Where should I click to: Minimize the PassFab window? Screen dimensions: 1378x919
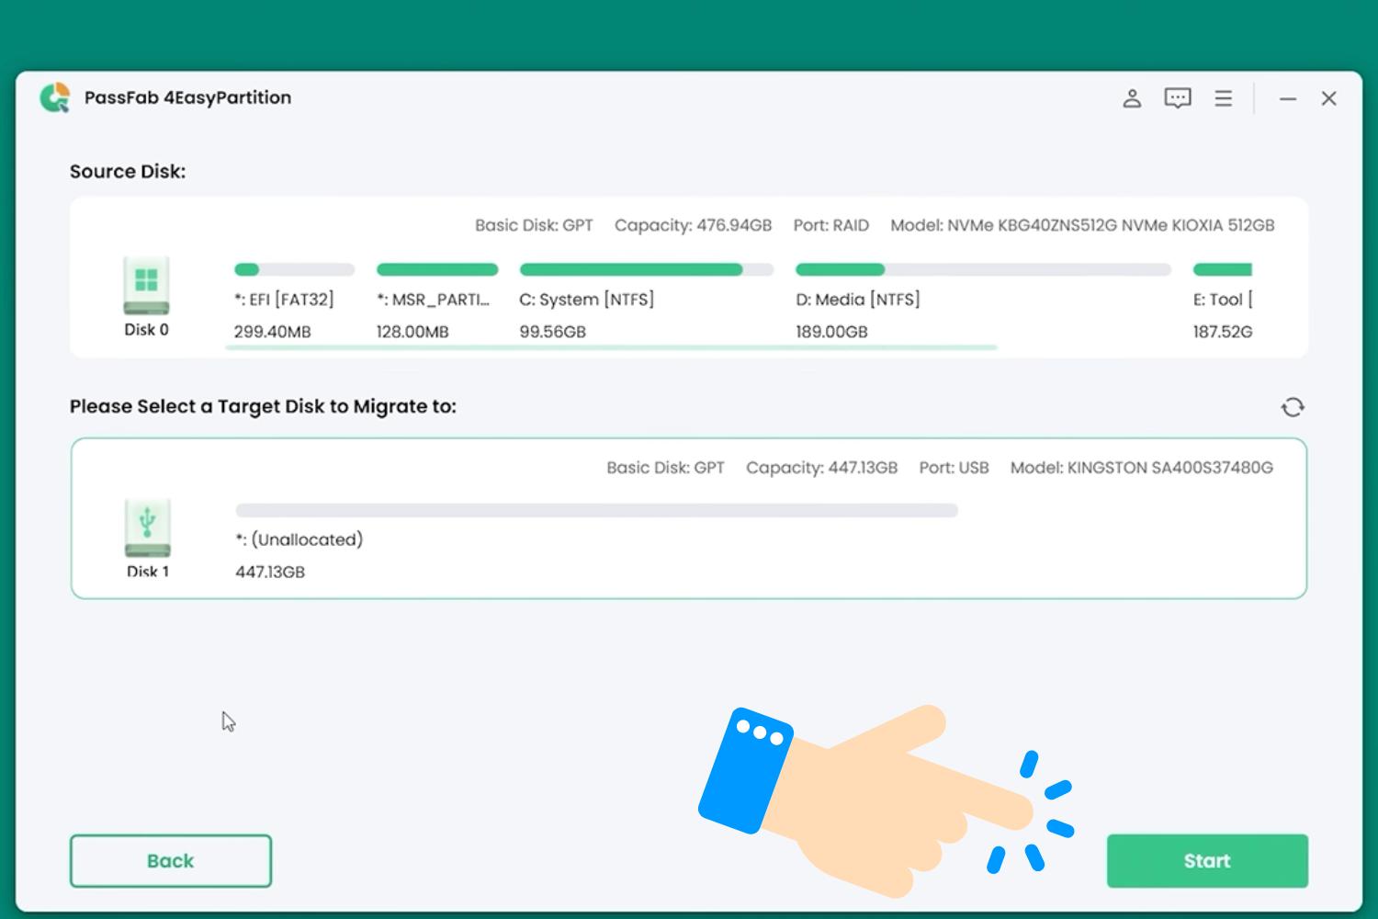(1288, 98)
